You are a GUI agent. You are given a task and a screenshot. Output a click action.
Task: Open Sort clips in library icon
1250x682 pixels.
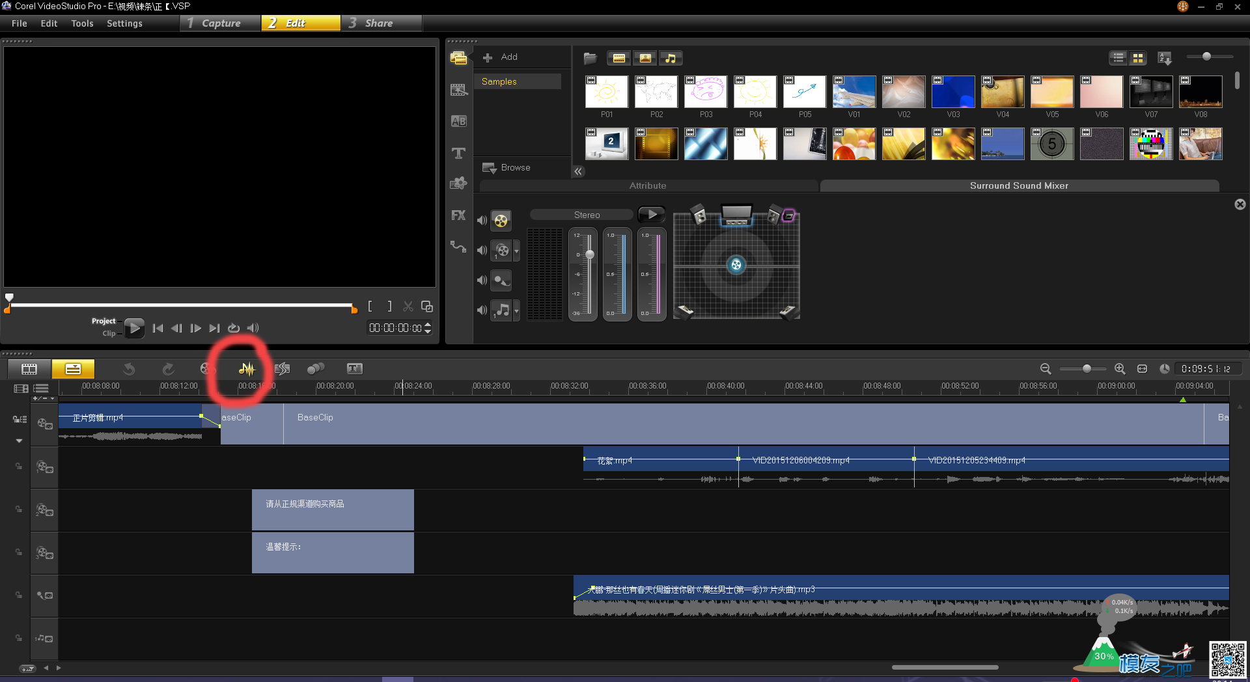click(x=1165, y=58)
